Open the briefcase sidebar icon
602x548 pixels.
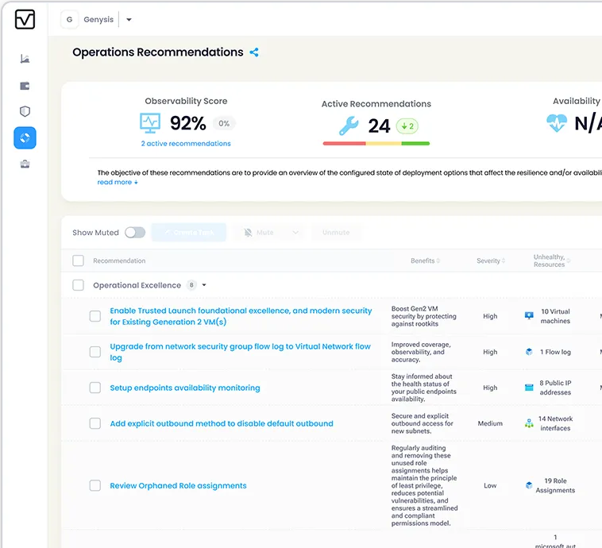click(x=25, y=164)
